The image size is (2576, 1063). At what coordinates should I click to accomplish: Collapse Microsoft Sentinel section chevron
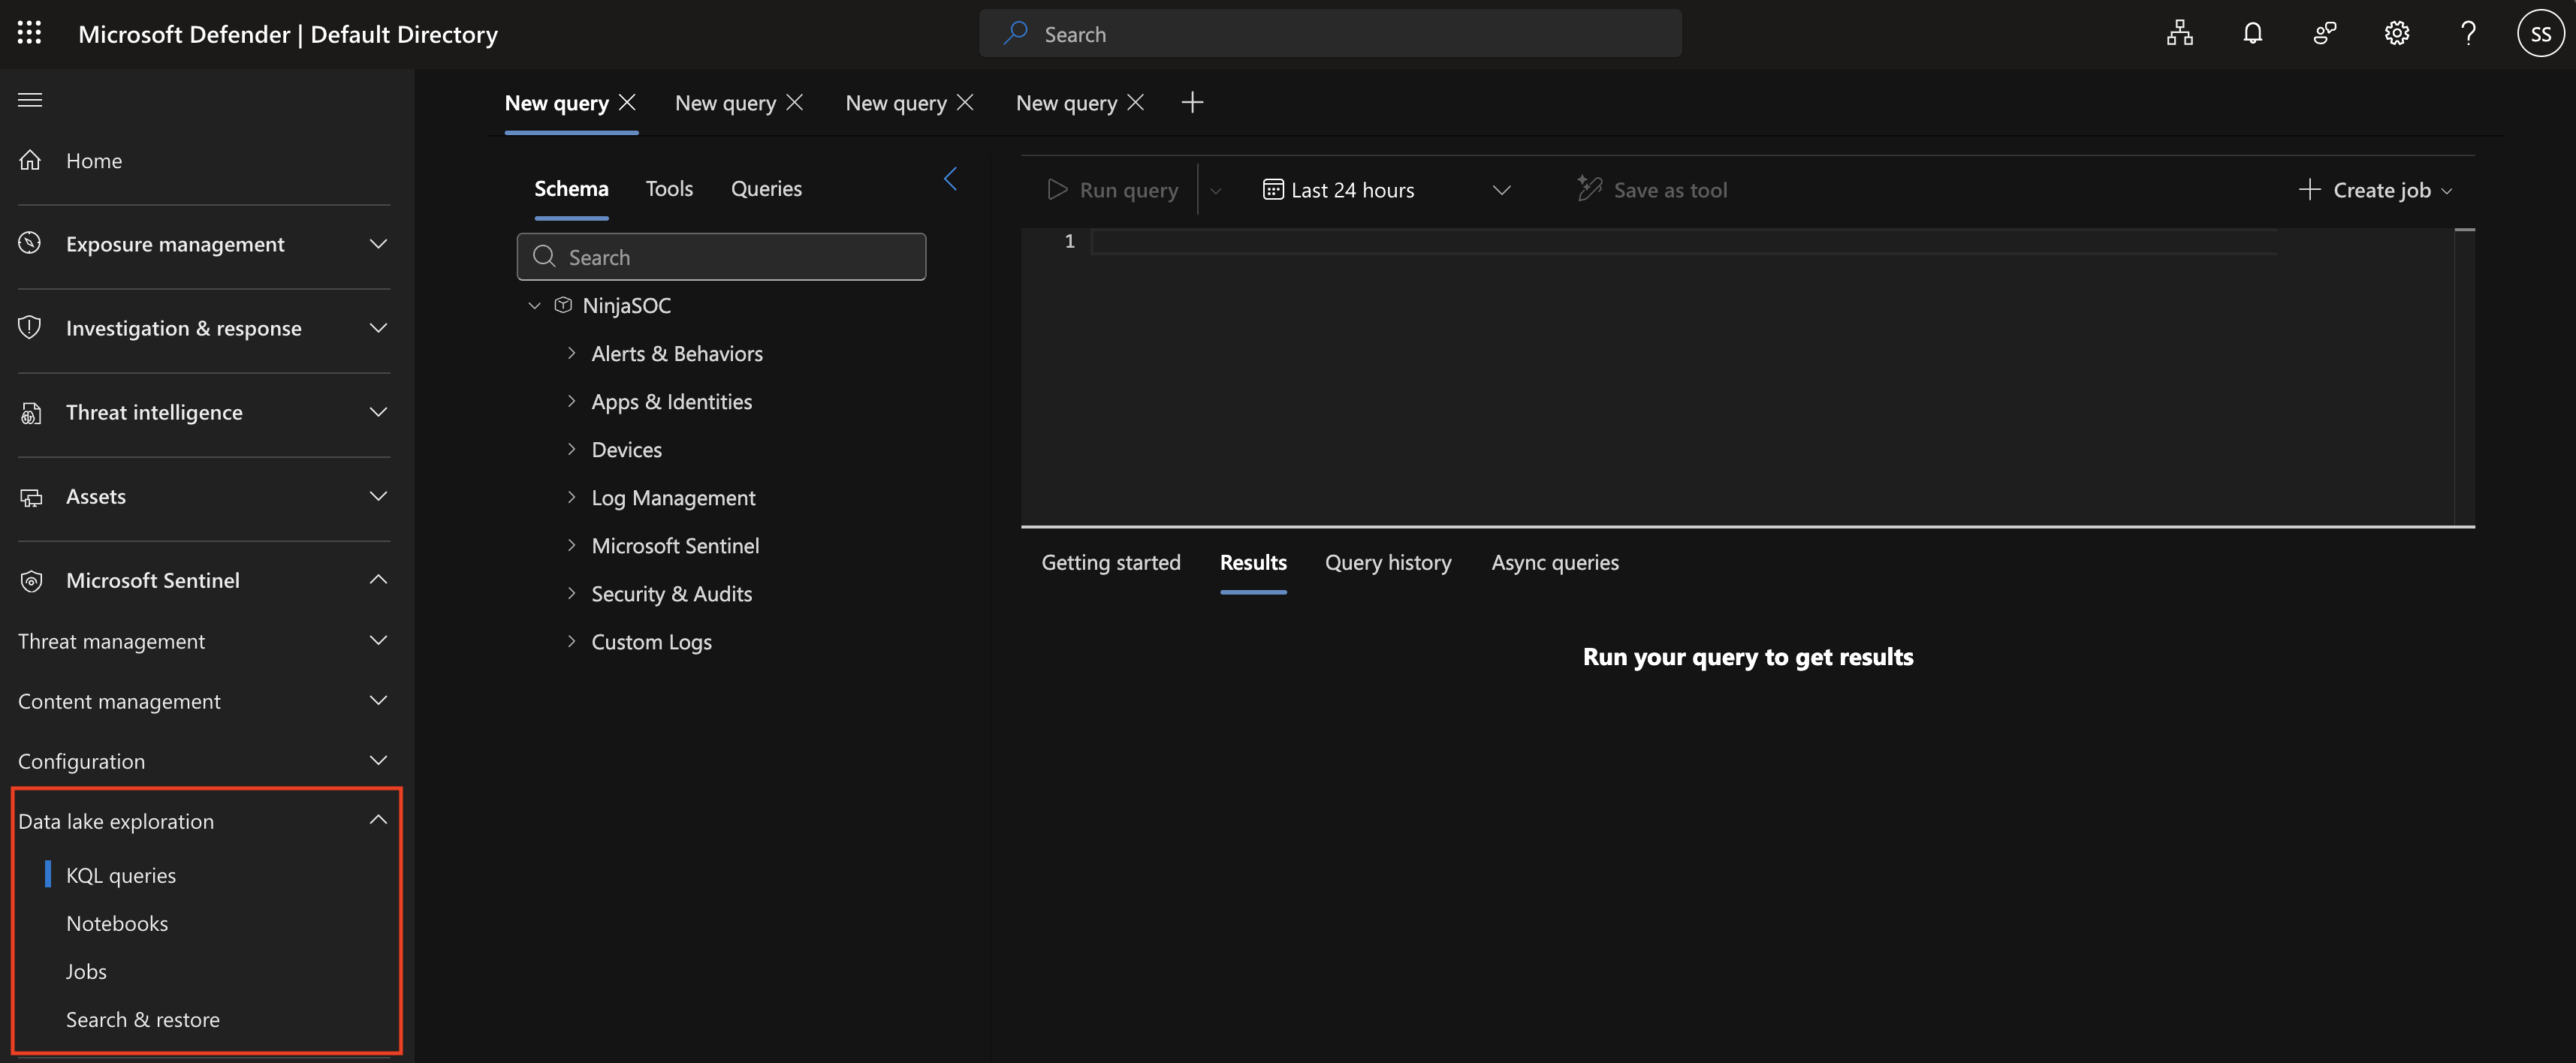pos(378,580)
